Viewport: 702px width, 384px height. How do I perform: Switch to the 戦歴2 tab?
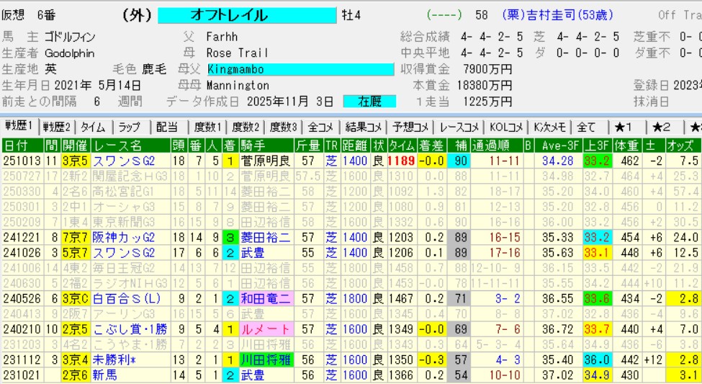58,127
